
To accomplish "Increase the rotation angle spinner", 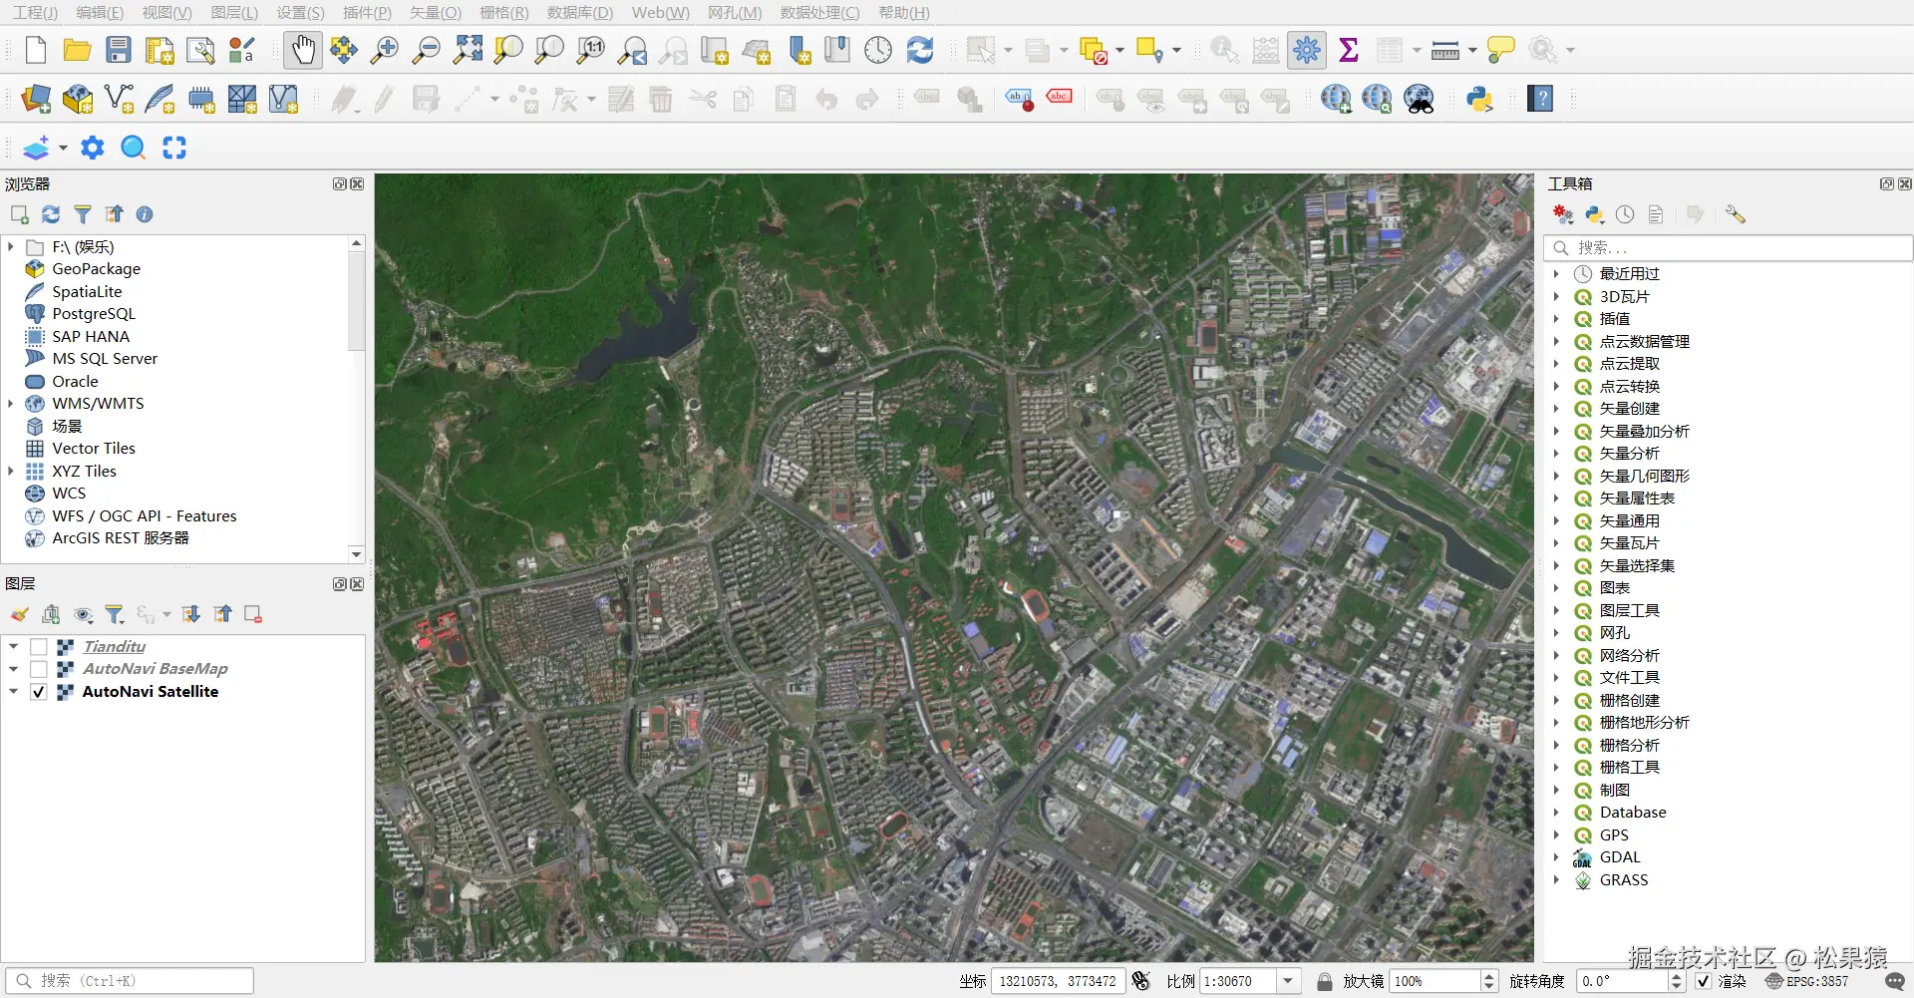I will coord(1676,976).
